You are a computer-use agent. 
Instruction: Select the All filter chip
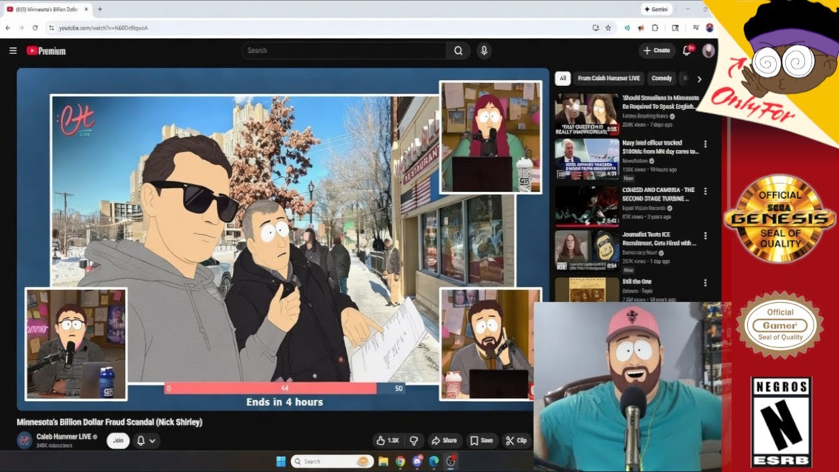click(562, 78)
